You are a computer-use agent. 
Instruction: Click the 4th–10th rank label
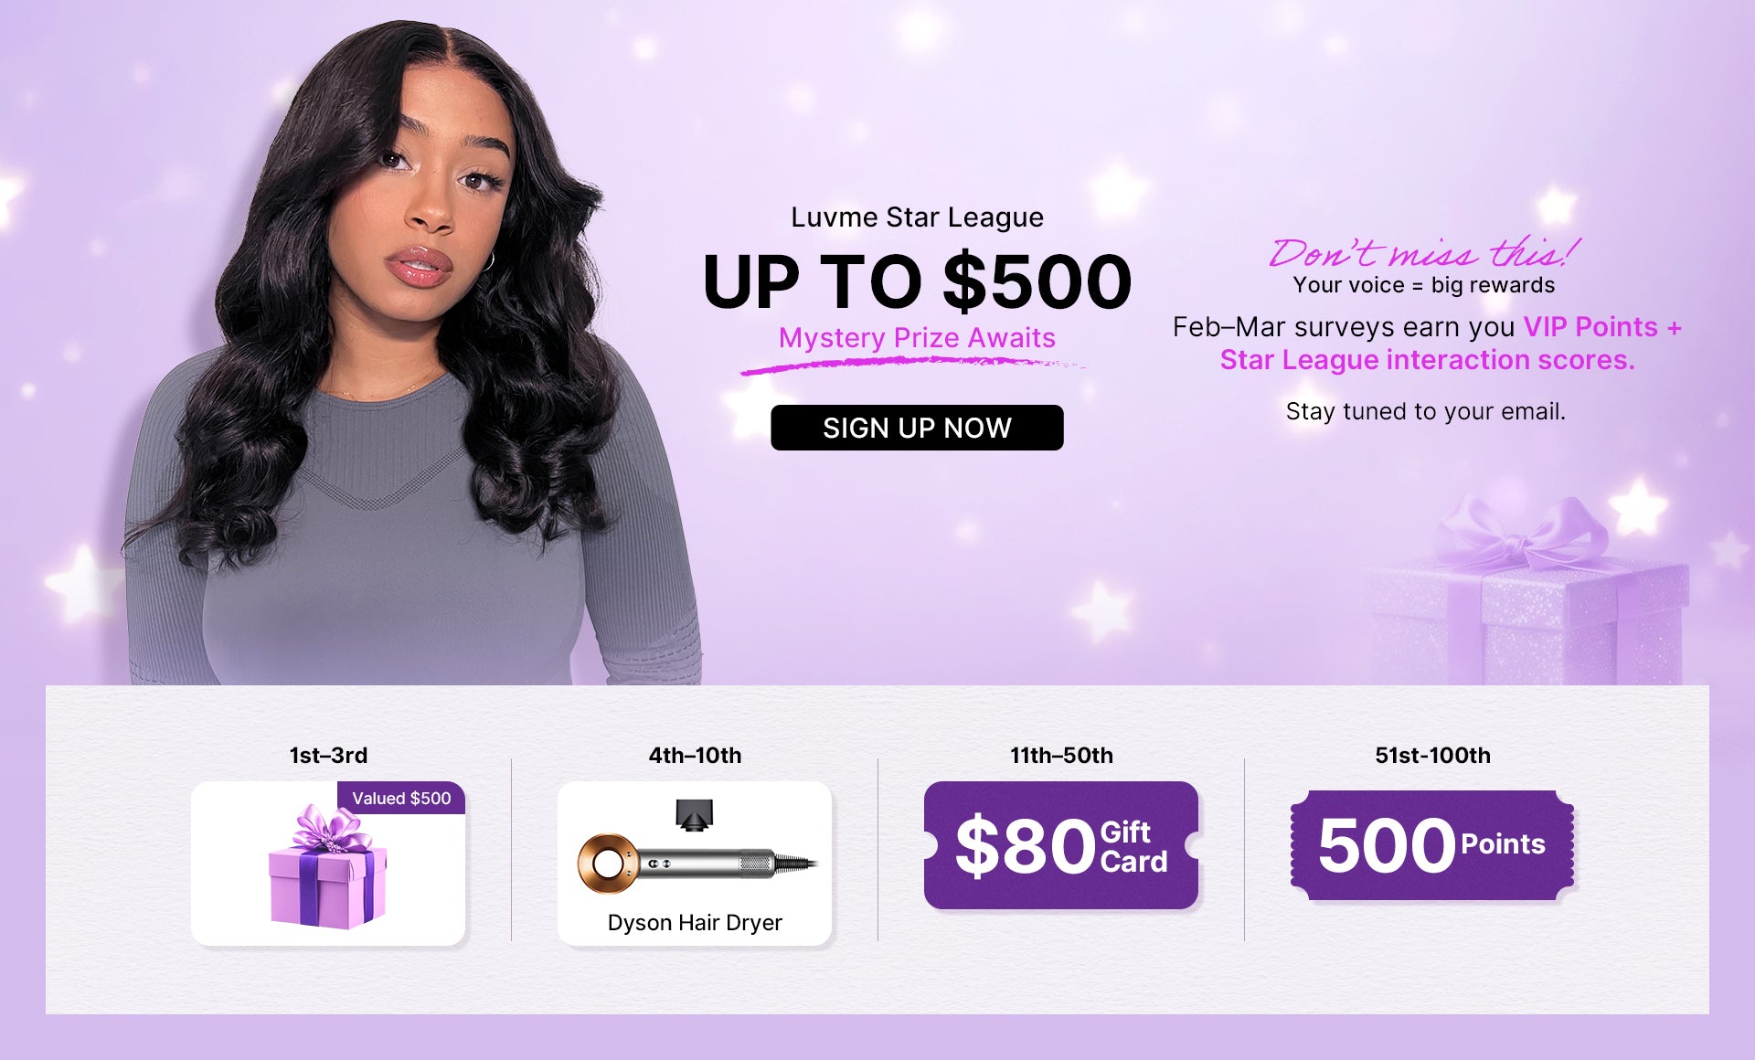[695, 756]
